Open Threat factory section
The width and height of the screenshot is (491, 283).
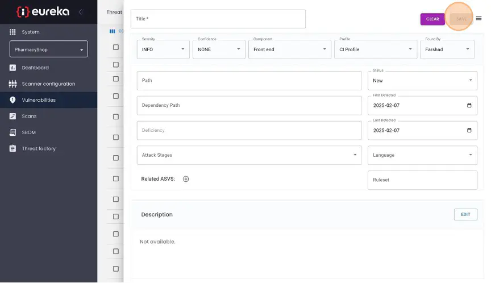(x=48, y=148)
